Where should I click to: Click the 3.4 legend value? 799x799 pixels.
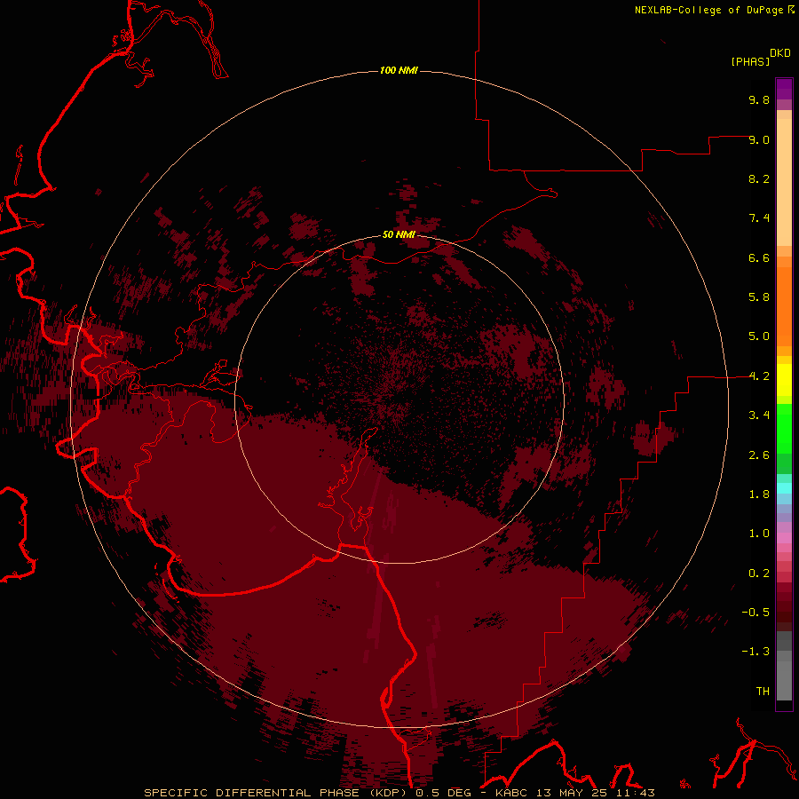[x=759, y=415]
